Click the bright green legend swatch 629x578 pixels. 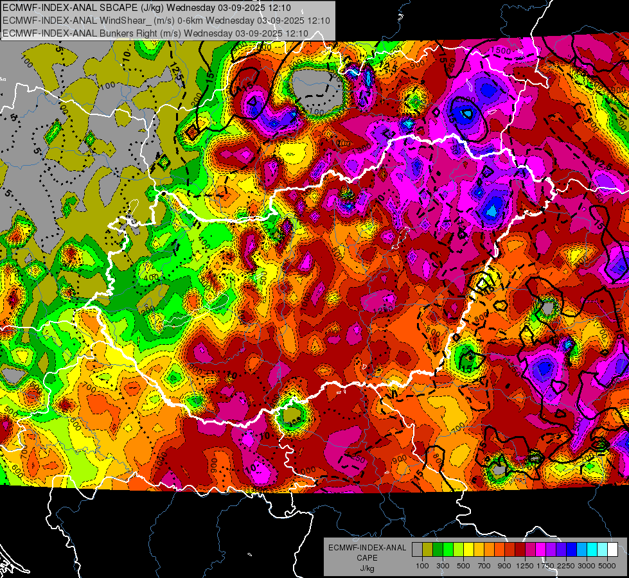448,549
